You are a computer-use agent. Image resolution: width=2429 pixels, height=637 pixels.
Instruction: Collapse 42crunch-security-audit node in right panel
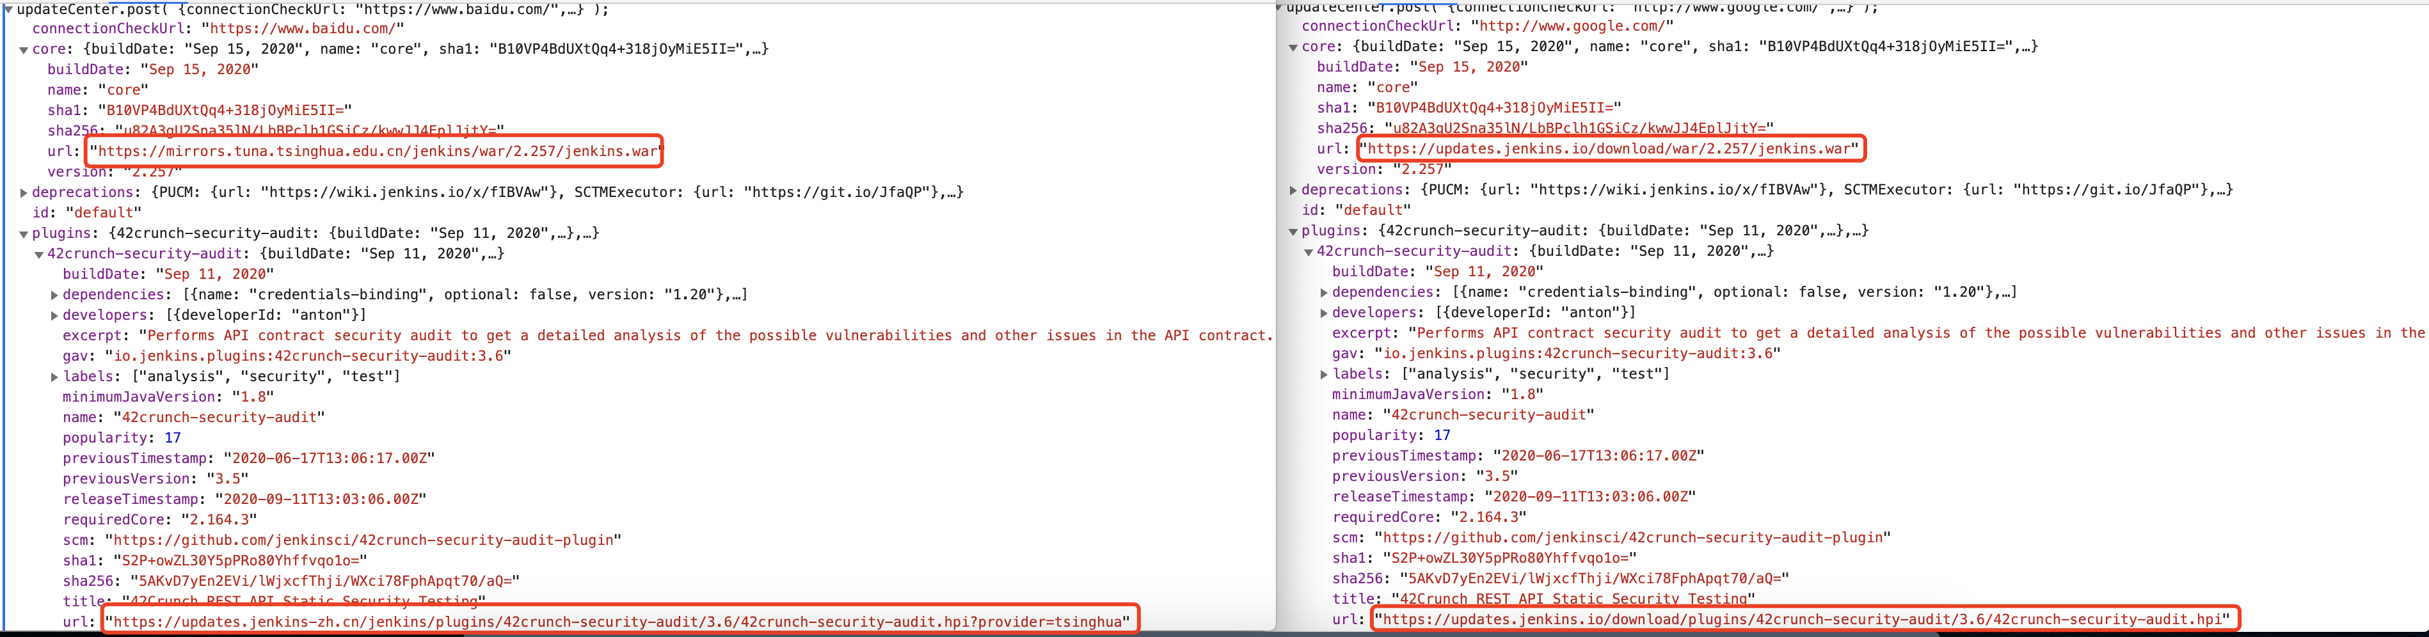[x=1308, y=251]
